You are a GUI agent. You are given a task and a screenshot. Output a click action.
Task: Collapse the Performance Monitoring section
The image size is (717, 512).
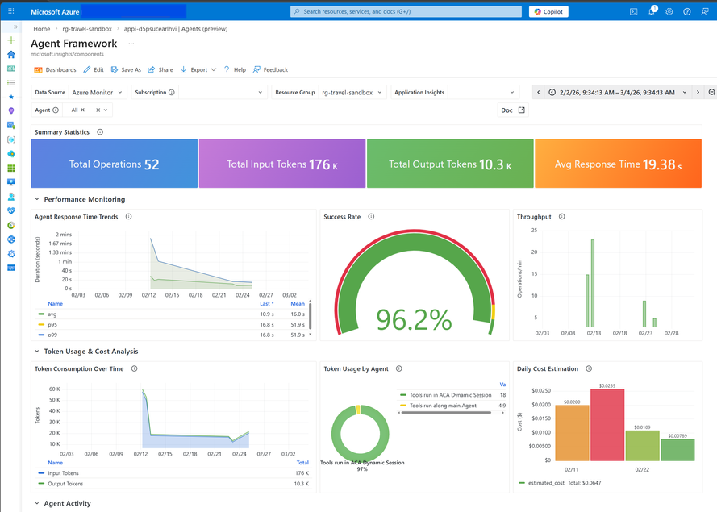(37, 199)
